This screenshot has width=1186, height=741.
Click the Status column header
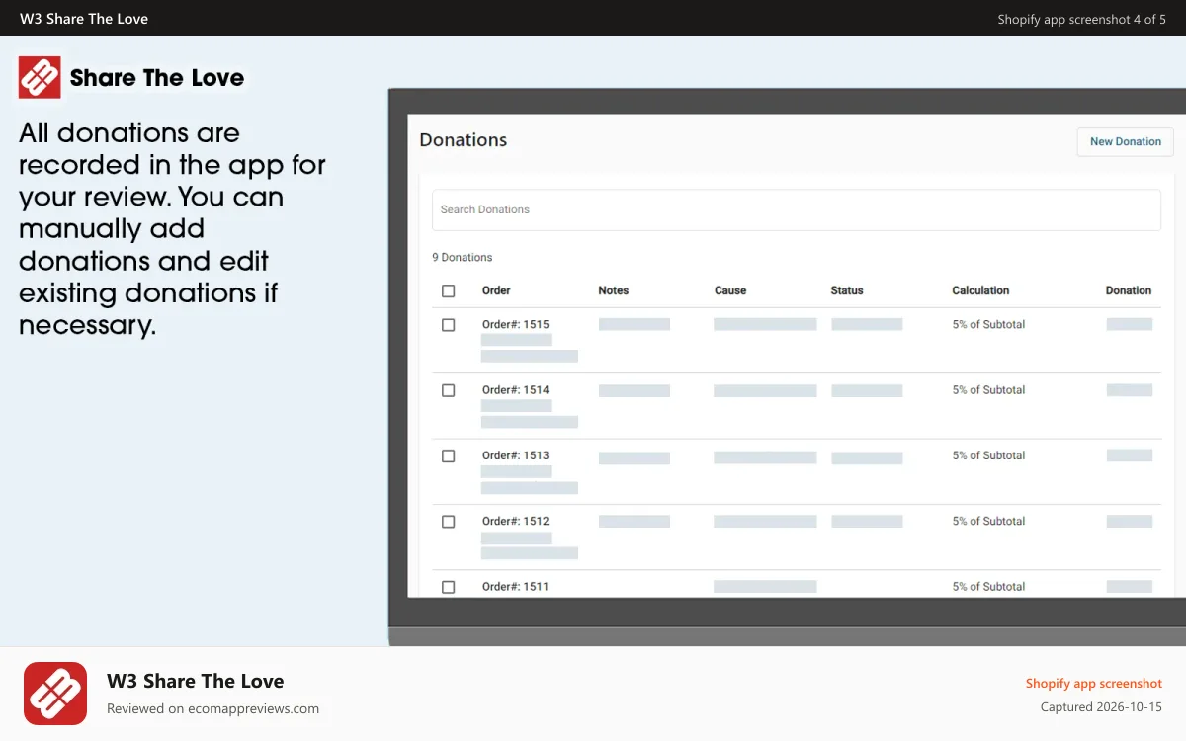coord(847,290)
